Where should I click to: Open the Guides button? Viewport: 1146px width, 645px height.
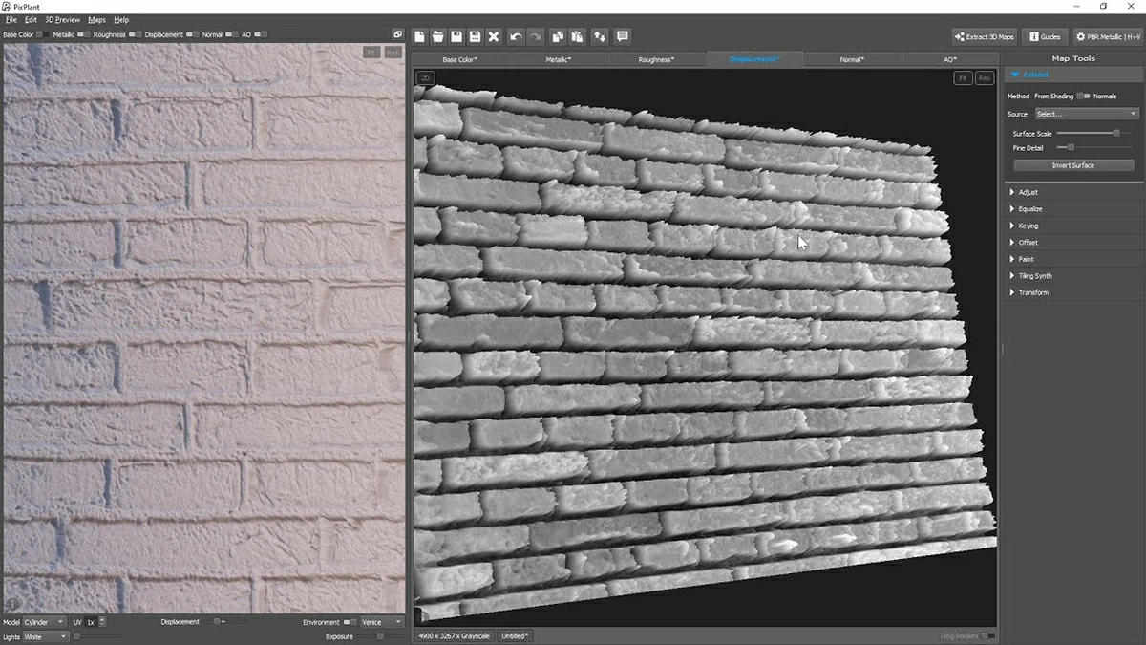1045,36
